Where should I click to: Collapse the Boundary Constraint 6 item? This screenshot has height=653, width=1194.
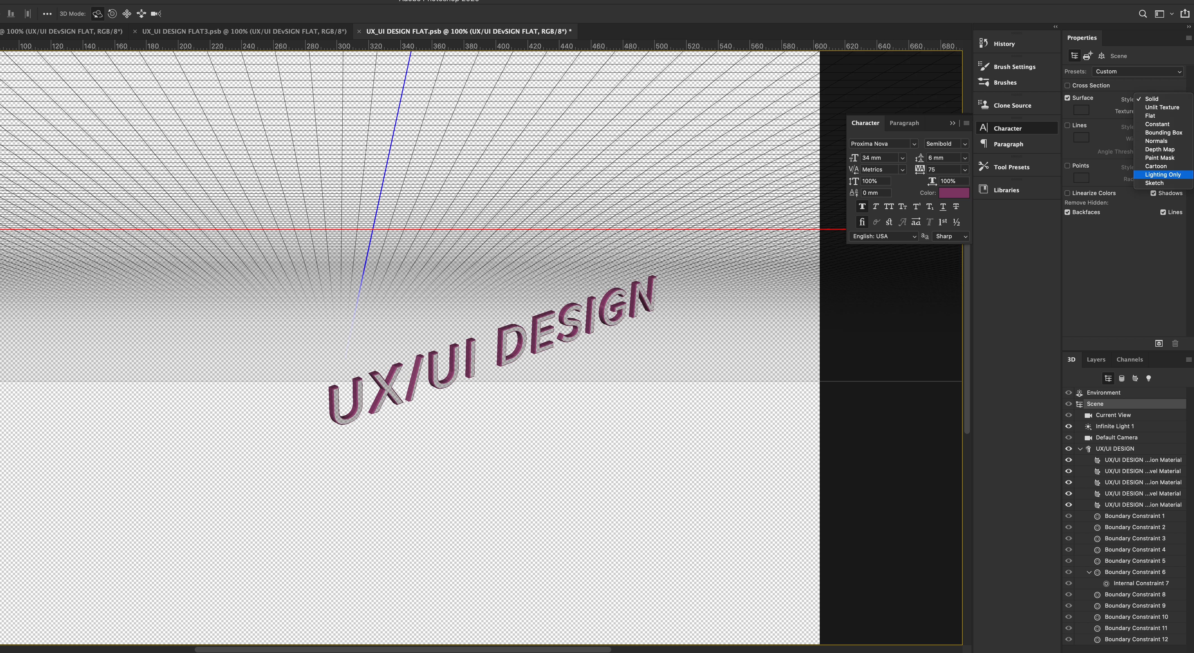pos(1089,572)
